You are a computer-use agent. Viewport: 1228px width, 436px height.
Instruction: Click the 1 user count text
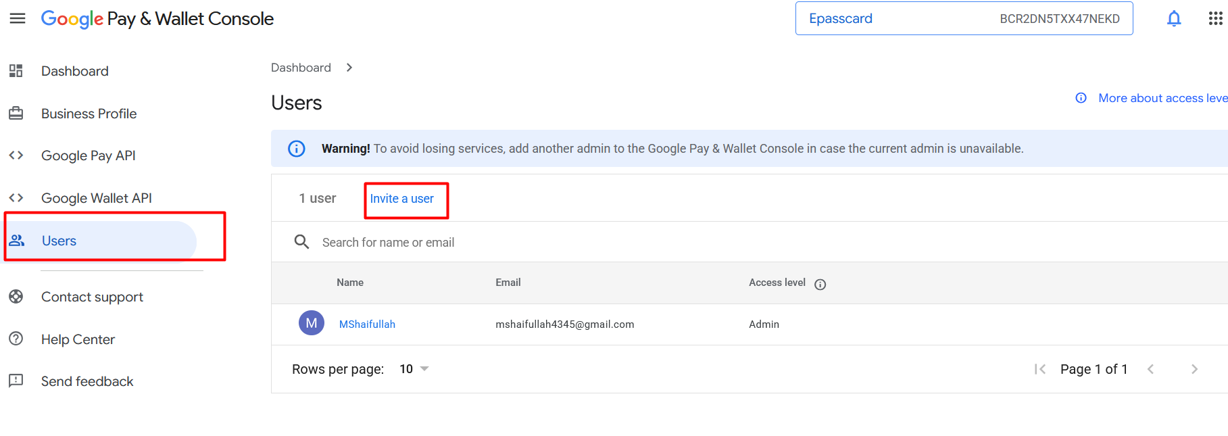[x=318, y=198]
